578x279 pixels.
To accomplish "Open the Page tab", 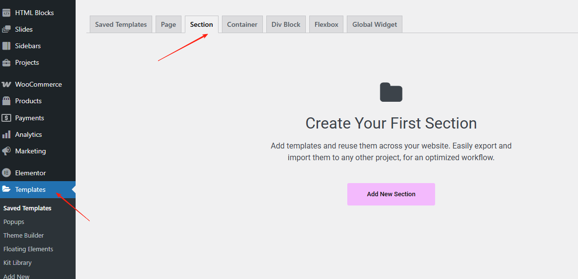I will tap(168, 24).
